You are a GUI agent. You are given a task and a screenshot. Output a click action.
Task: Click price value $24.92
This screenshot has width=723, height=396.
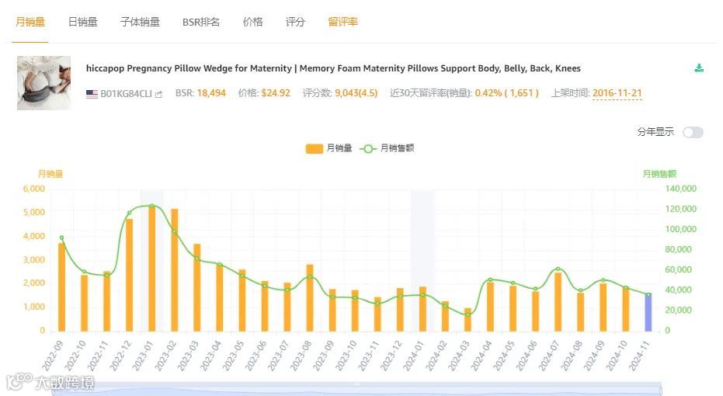[x=276, y=93]
